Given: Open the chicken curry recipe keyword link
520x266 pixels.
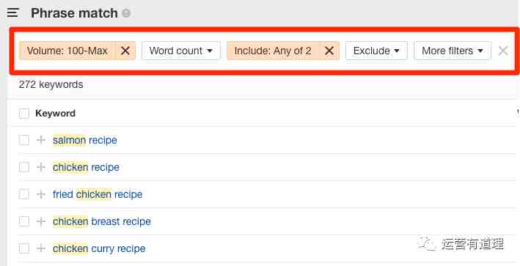Looking at the screenshot, I should 99,248.
